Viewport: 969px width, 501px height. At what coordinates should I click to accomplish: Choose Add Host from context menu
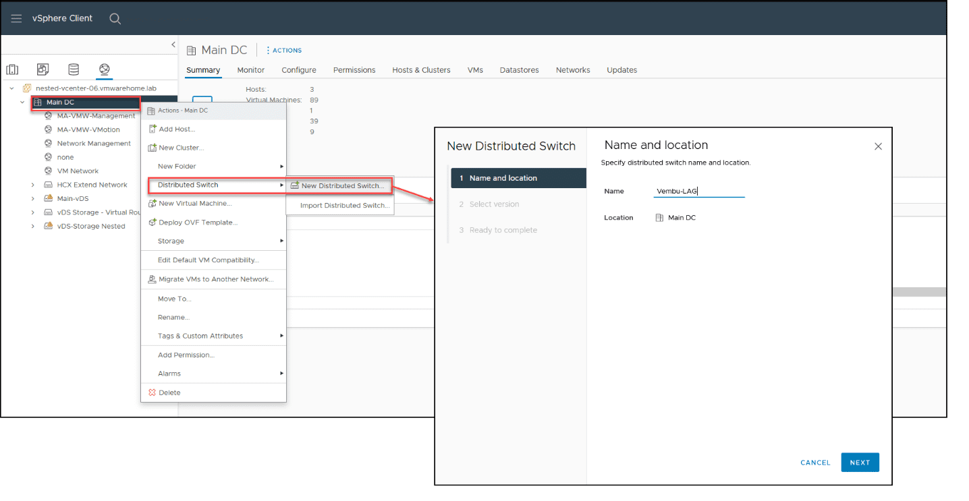tap(213, 129)
